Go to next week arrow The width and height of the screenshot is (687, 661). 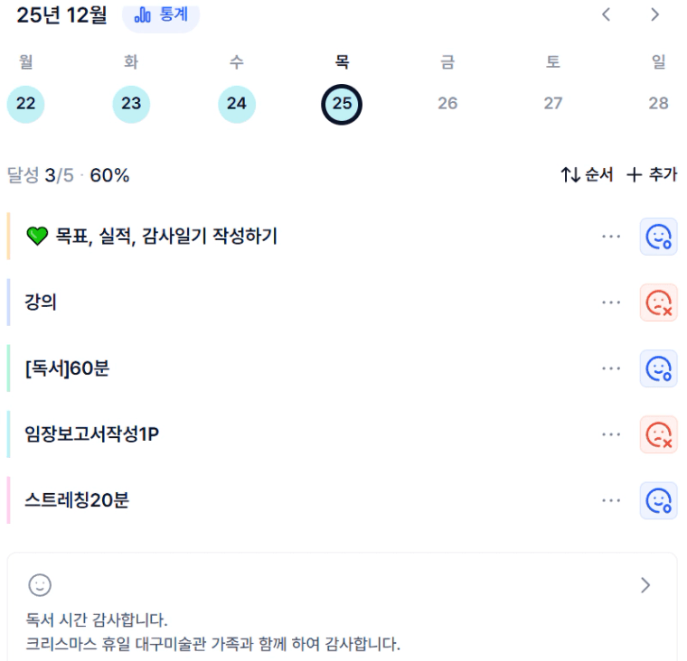(x=655, y=14)
